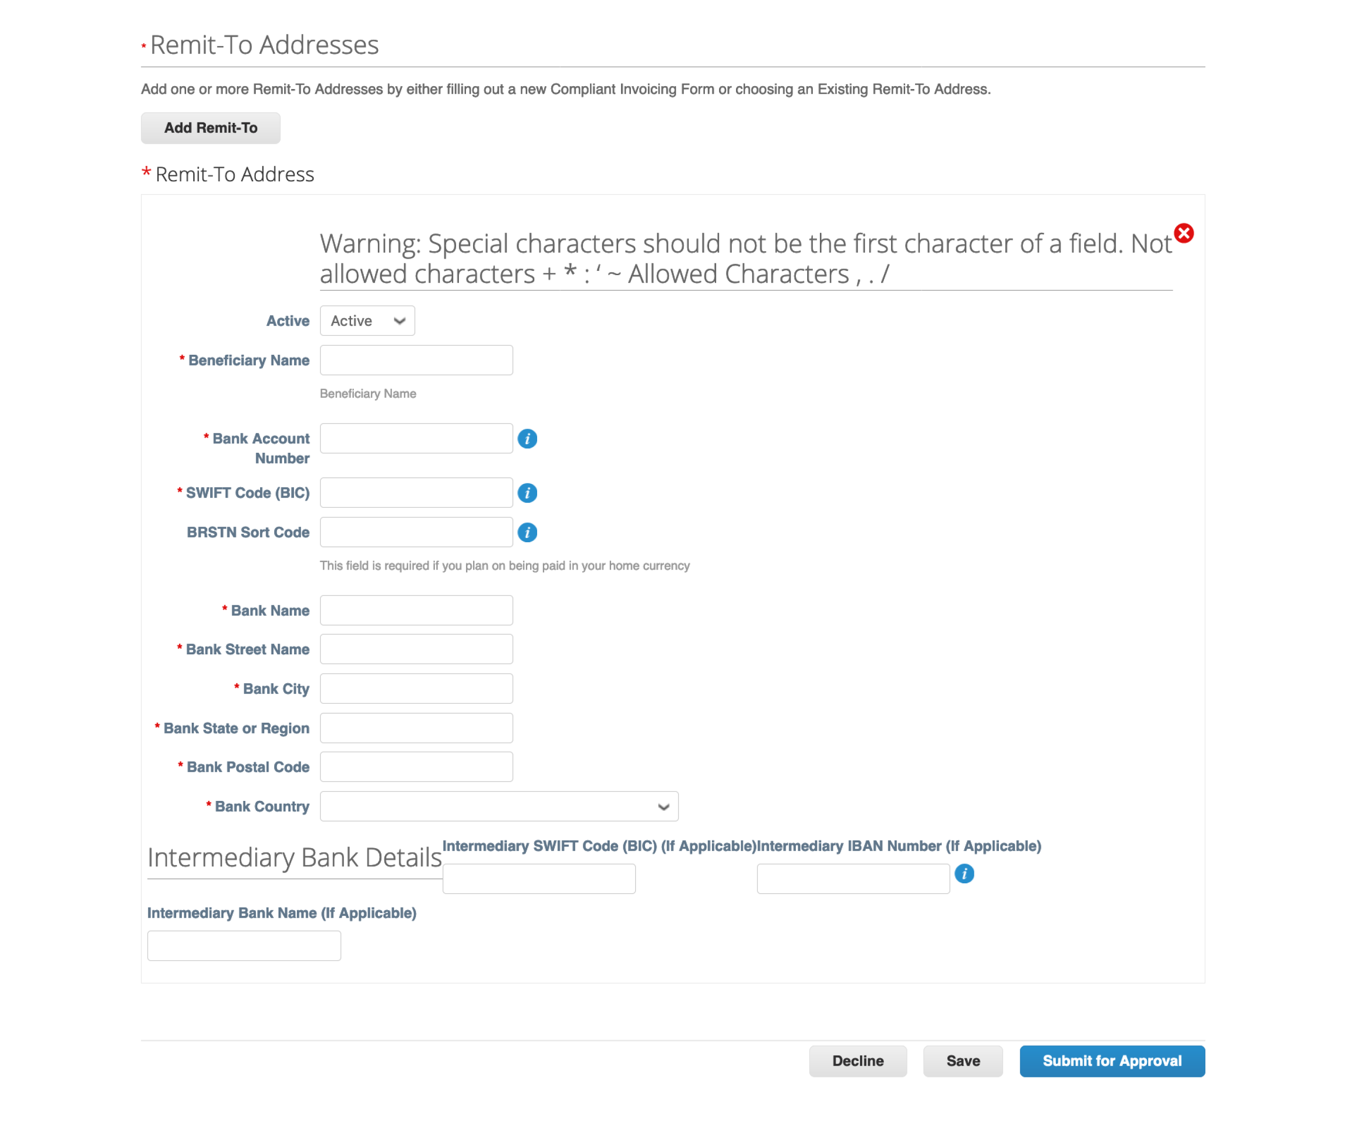
Task: Click the info icon next to Intermediary IBAN Number
Action: (964, 873)
